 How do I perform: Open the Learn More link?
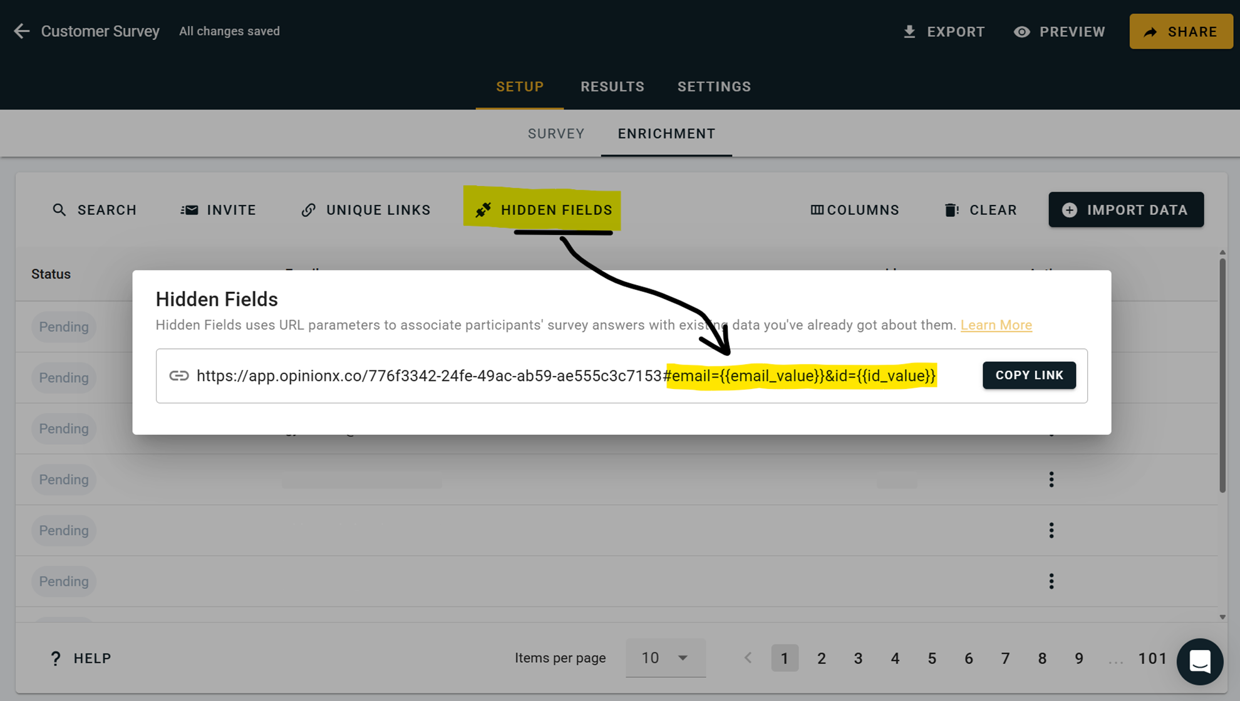point(996,325)
